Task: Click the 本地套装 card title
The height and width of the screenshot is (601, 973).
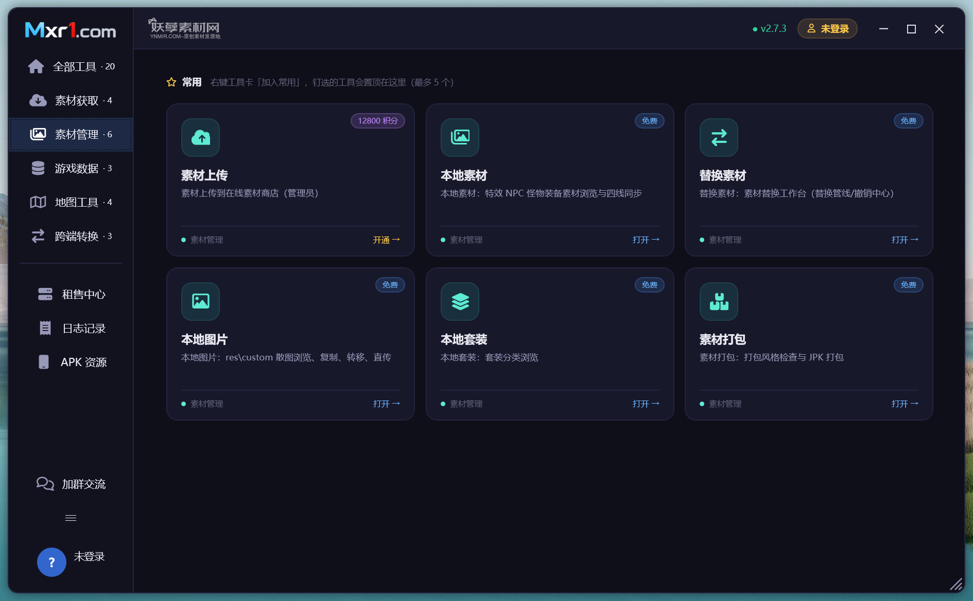Action: coord(463,339)
